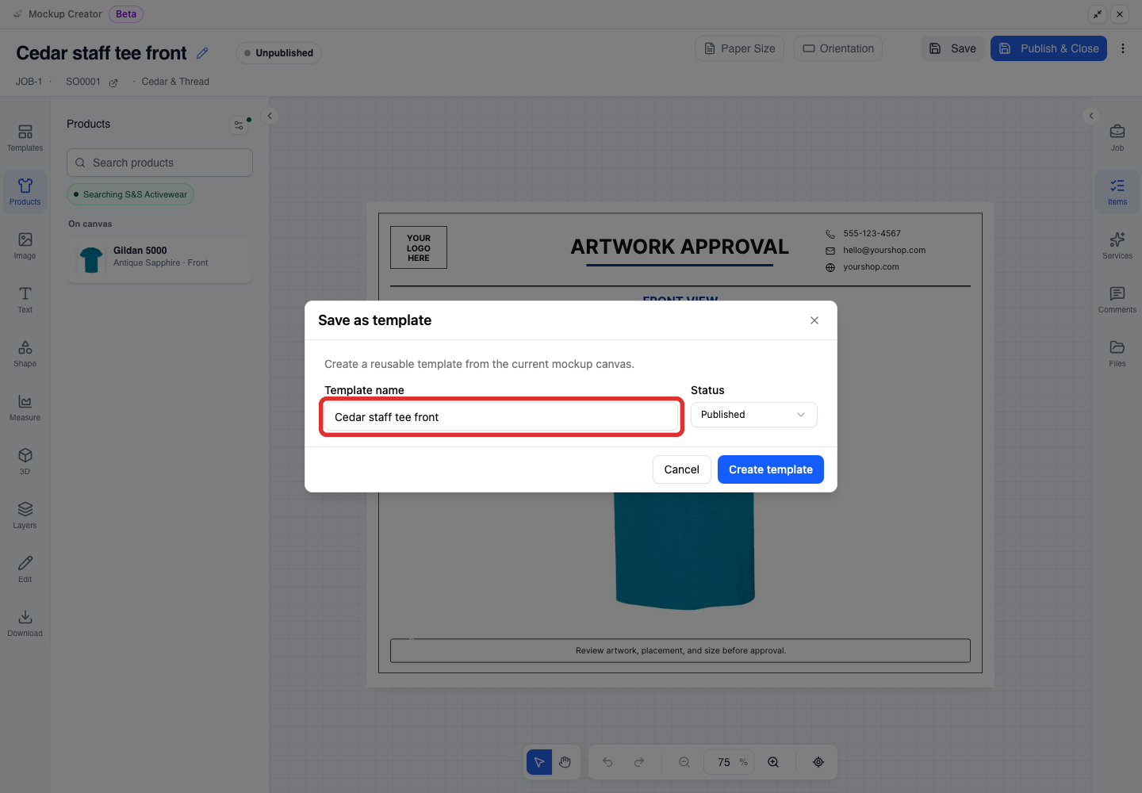The height and width of the screenshot is (793, 1142).
Task: Open the Templates sidebar panel
Action: click(x=25, y=137)
